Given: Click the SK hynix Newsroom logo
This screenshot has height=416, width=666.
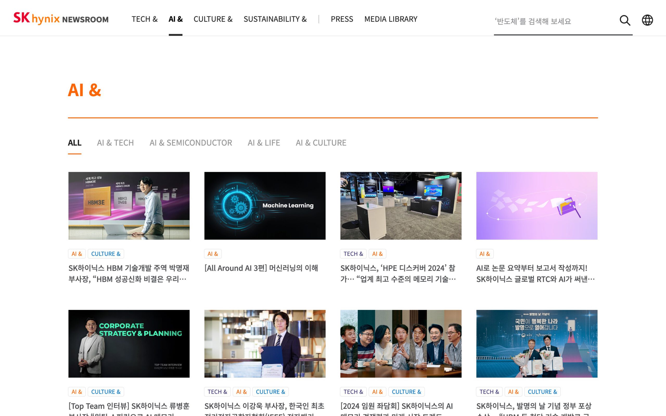Looking at the screenshot, I should 61,18.
